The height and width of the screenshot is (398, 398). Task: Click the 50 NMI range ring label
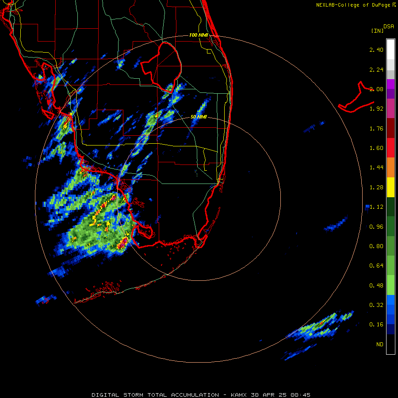199,117
